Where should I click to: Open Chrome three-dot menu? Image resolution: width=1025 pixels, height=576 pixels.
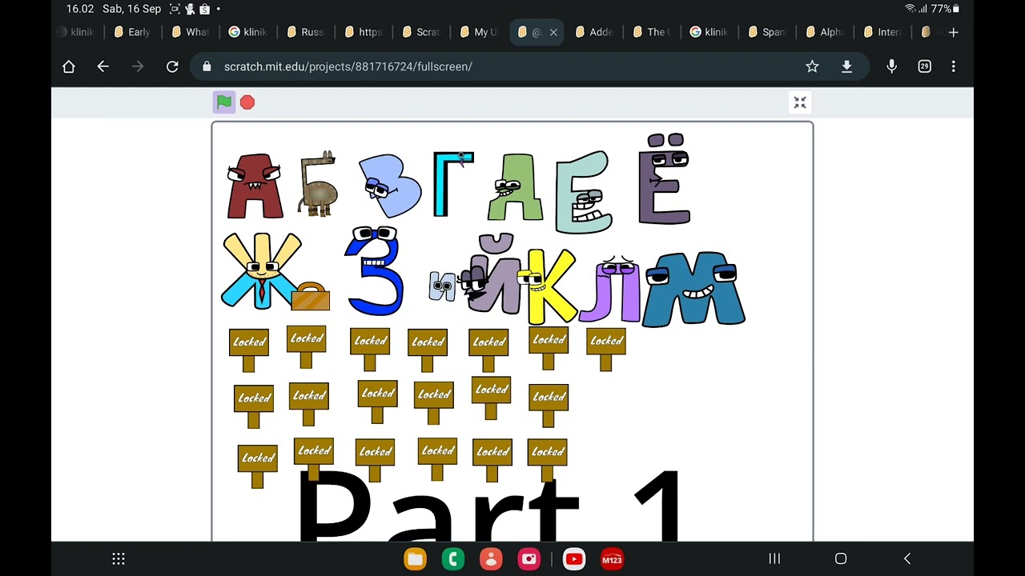pos(953,66)
